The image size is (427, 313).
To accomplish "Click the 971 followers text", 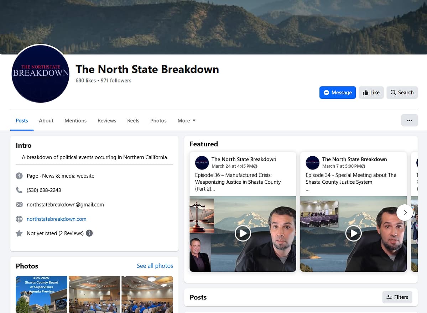I will [116, 80].
